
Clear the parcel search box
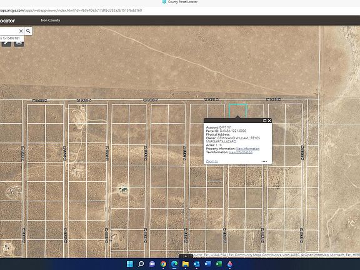coord(21,31)
